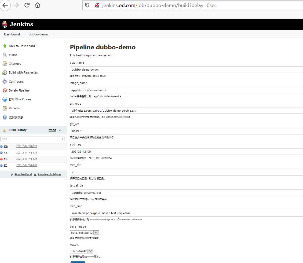Click the mvn_dir input field
303x263 pixels.
186,172
